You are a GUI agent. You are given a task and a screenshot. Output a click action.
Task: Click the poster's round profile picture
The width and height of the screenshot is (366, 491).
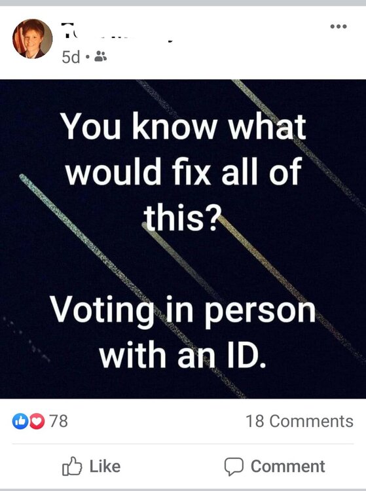point(33,39)
